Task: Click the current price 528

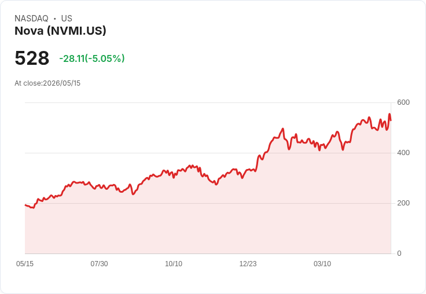Action: click(x=32, y=58)
